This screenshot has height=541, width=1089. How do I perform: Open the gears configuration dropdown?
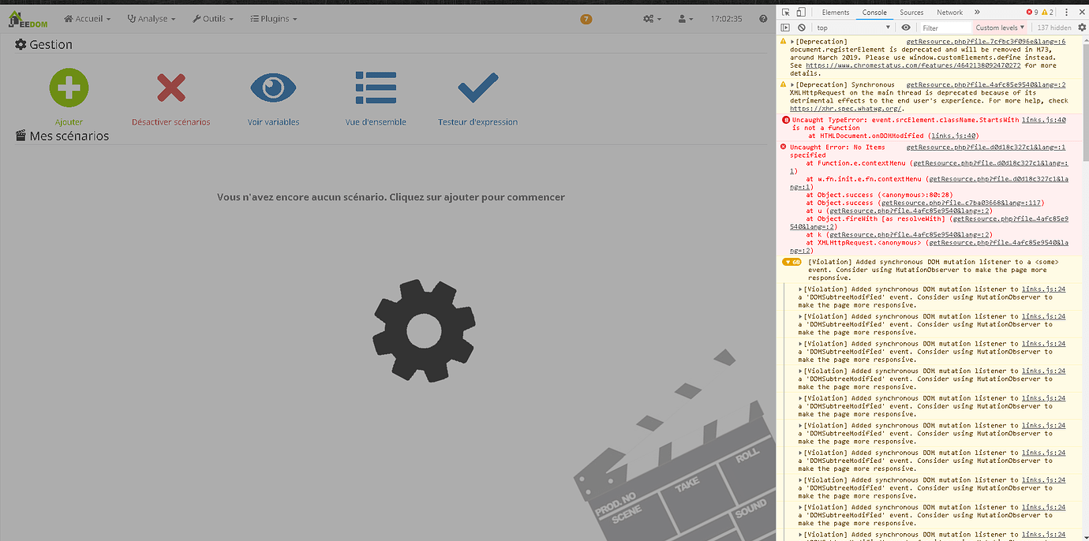point(653,19)
